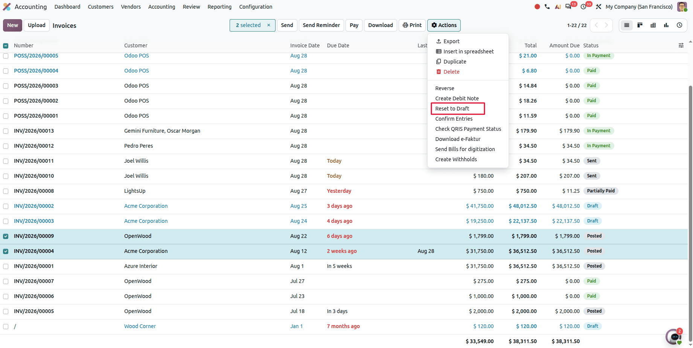The image size is (693, 348).
Task: Open the AI assistant icon
Action: click(558, 7)
